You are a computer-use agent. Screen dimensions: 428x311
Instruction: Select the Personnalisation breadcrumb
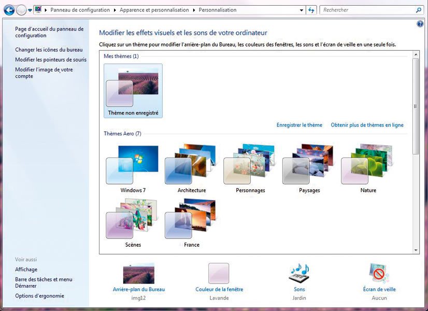click(x=218, y=10)
